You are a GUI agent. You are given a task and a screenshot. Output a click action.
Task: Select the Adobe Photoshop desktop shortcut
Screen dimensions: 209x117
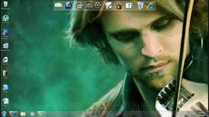coord(5,34)
